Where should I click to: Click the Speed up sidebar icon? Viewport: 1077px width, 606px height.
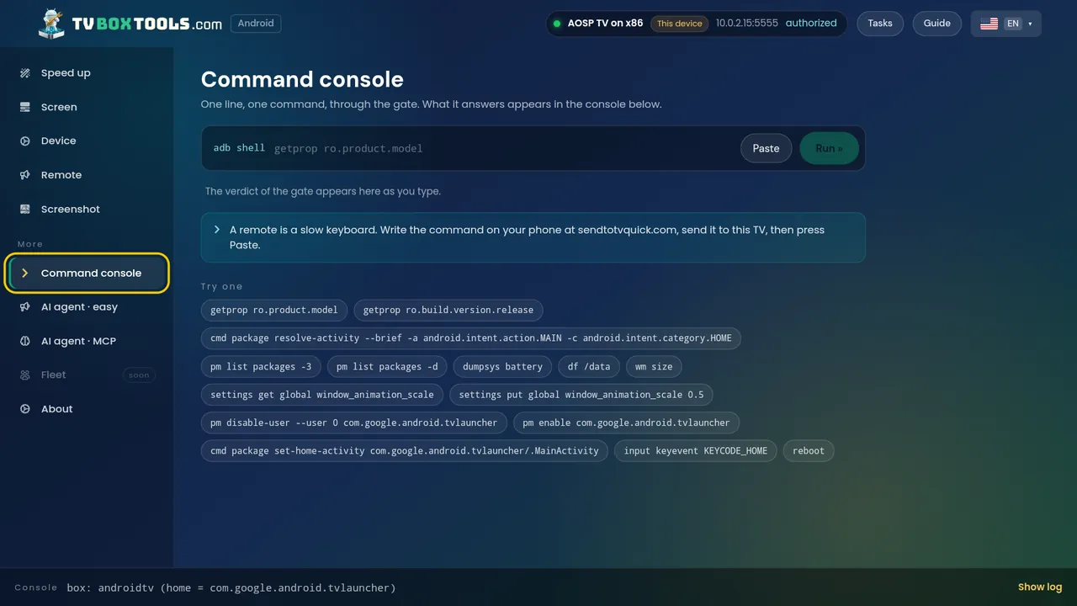coord(25,73)
